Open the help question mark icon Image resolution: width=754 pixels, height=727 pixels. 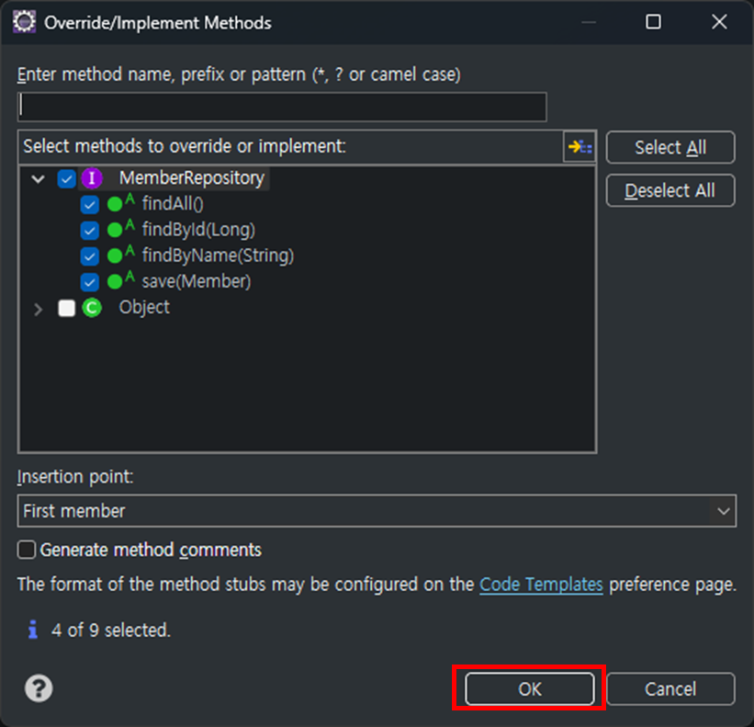[x=39, y=688]
